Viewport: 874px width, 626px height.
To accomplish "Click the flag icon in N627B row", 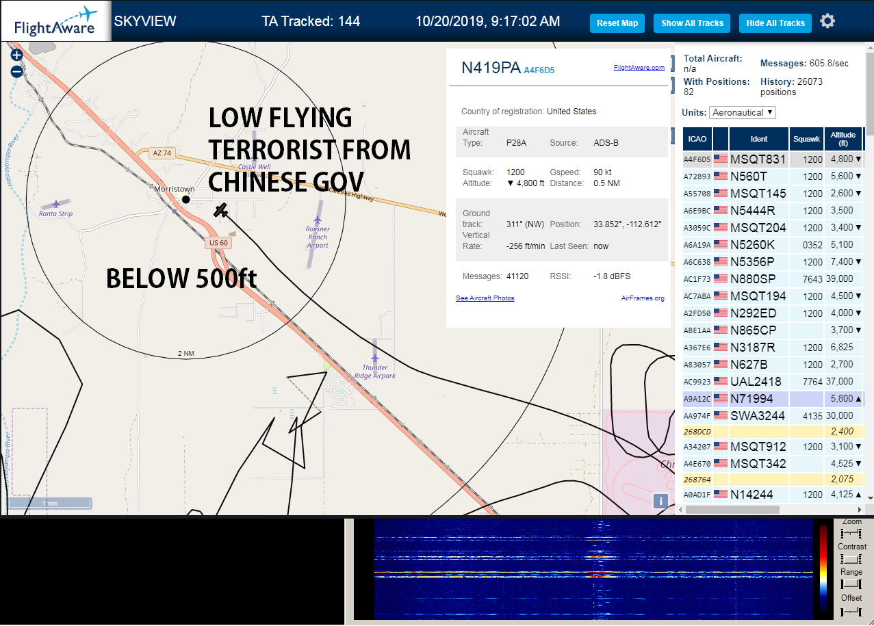I will coord(721,365).
